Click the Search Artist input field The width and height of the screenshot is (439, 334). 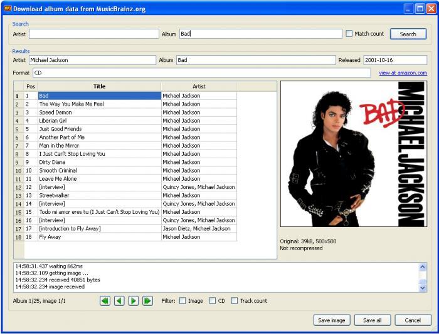(x=94, y=34)
